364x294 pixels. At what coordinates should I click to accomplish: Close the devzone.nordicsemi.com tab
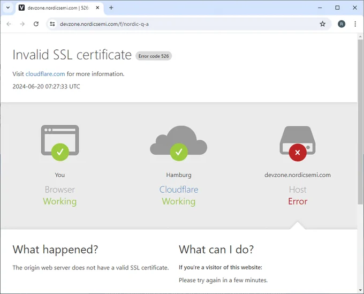pos(97,7)
